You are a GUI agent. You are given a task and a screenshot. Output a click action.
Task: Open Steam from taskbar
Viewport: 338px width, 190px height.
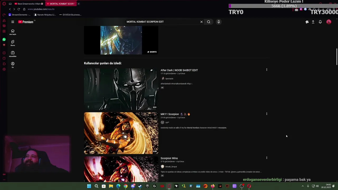click(140, 186)
